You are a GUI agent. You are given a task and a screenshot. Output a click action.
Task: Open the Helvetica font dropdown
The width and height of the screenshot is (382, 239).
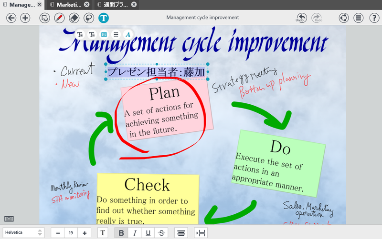point(23,233)
